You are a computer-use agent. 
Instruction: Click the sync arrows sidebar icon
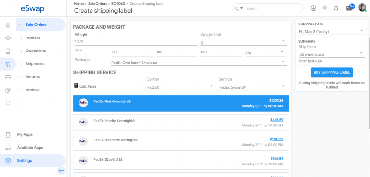8,103
